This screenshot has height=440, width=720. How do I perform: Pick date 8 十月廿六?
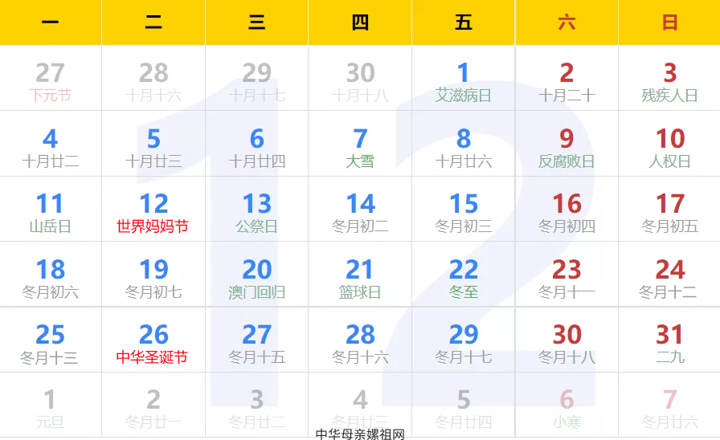464,144
